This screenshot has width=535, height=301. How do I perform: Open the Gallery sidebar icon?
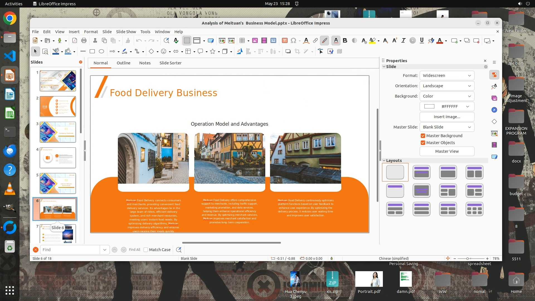(494, 98)
